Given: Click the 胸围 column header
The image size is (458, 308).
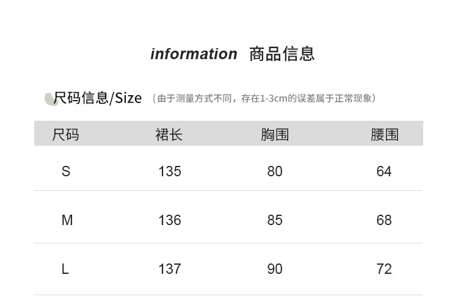Looking at the screenshot, I should click(x=275, y=135).
